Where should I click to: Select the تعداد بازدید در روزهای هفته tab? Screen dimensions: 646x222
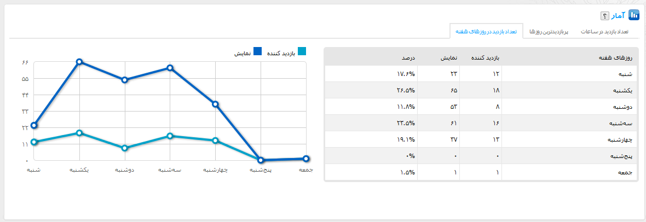pos(486,32)
